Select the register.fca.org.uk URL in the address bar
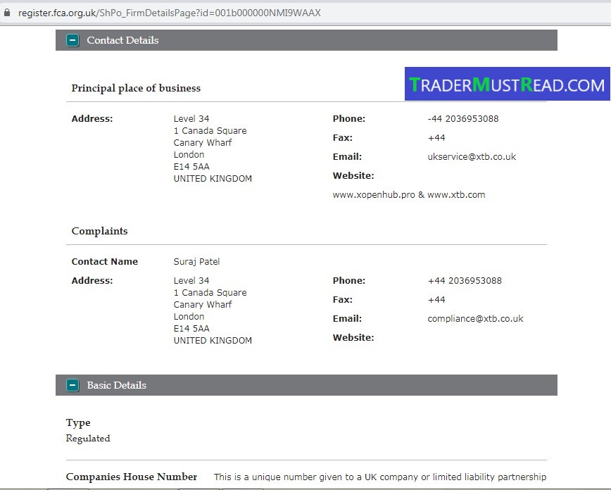611x490 pixels. tap(170, 13)
